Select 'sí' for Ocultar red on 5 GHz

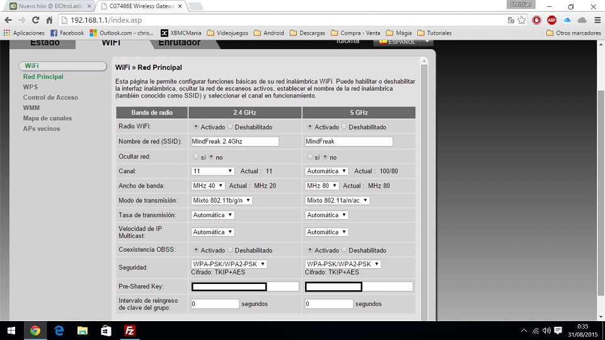310,157
